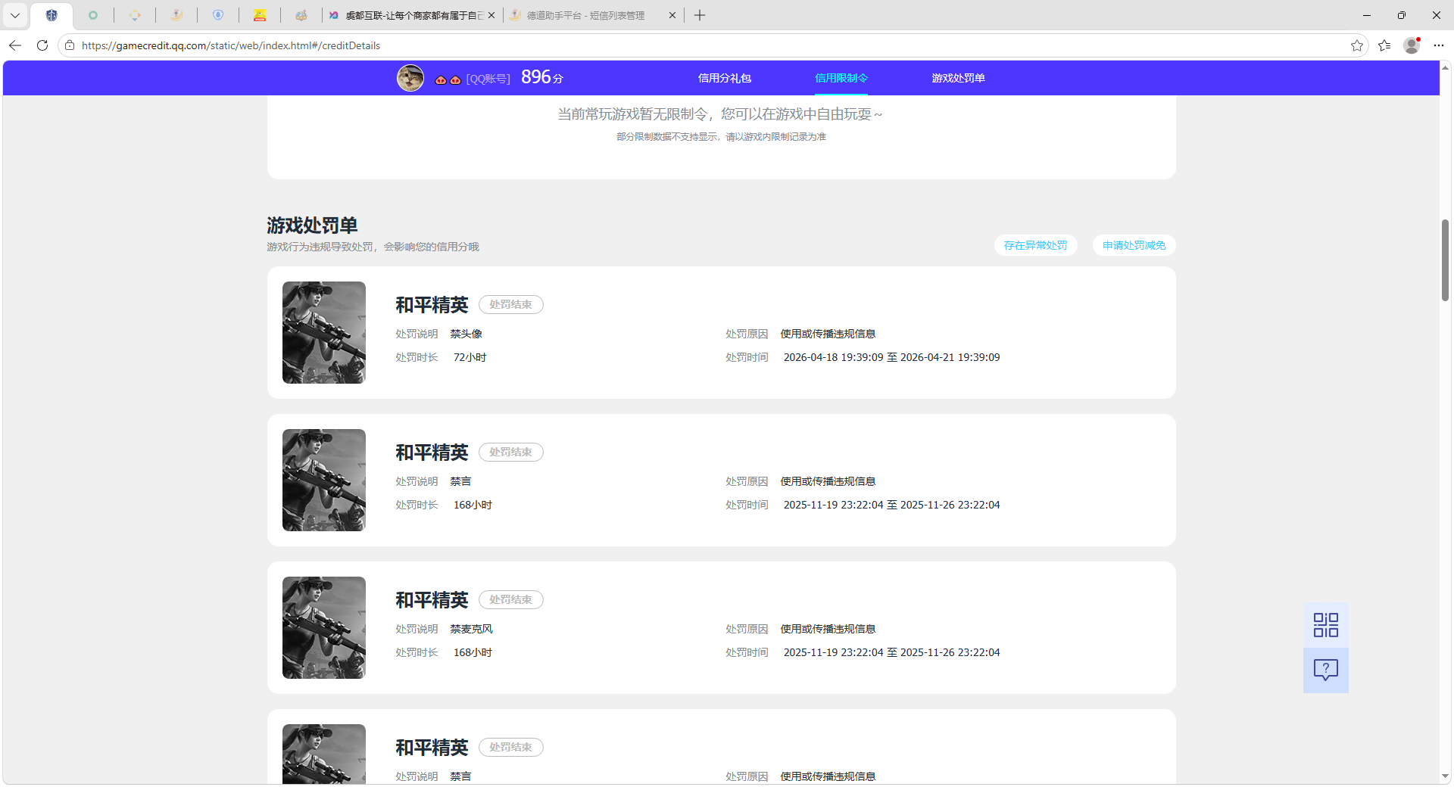Go back to the previous page

pyautogui.click(x=15, y=45)
